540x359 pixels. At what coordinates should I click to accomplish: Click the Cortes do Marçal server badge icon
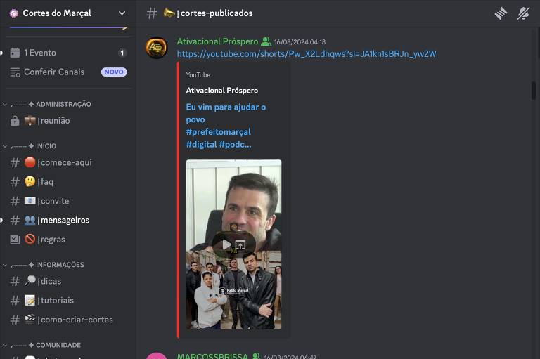coord(14,13)
